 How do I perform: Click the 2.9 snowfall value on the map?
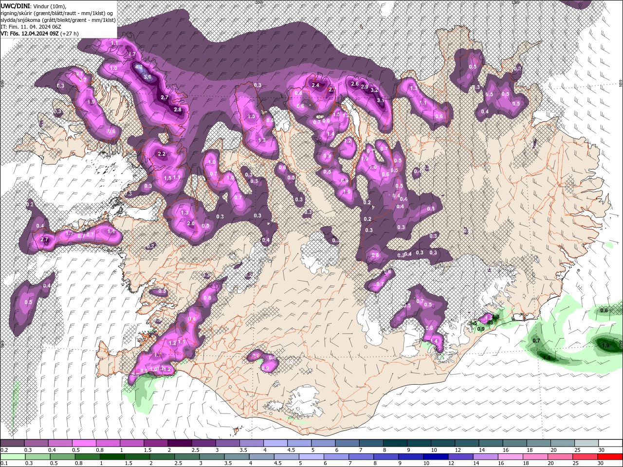(365, 86)
